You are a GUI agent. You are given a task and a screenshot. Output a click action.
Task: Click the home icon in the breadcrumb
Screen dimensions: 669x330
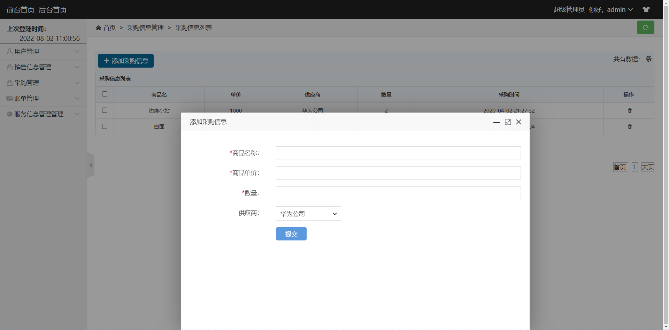click(x=99, y=28)
